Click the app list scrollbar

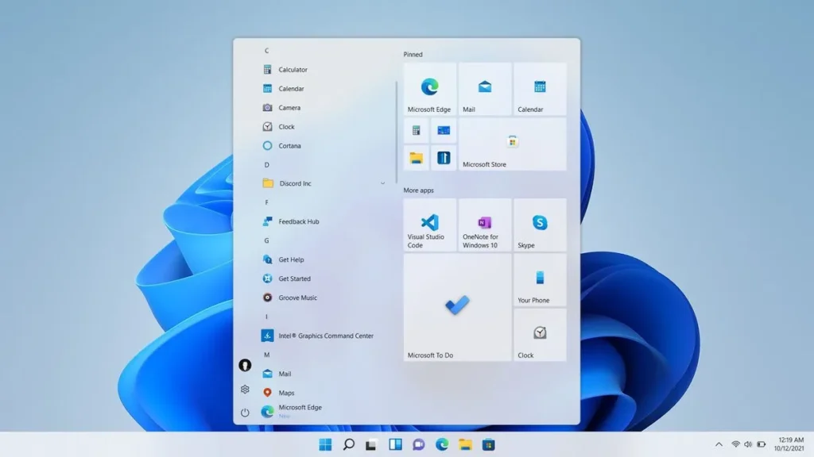click(396, 131)
